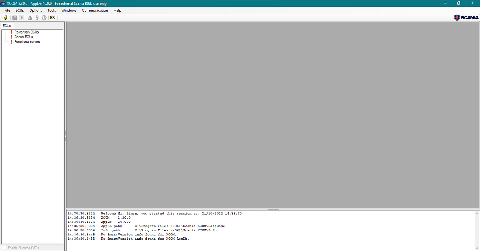Click the P toolbar icon

pyautogui.click(x=21, y=17)
